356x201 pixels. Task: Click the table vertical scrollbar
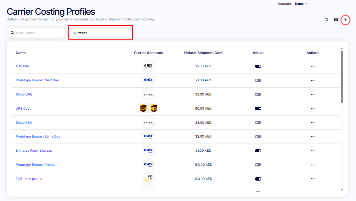pos(342,77)
